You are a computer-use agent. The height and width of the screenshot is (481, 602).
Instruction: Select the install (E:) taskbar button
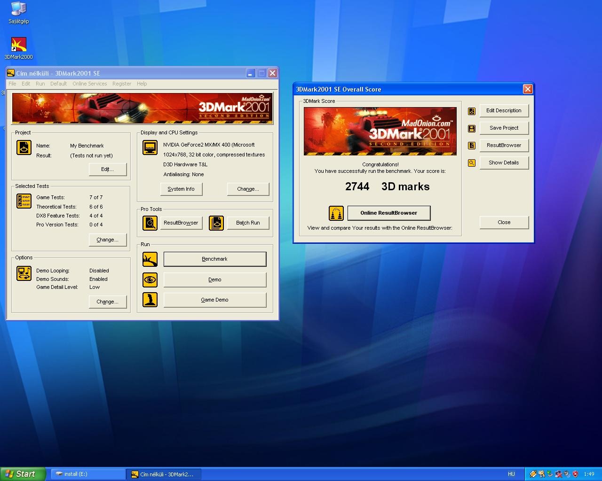coord(87,474)
